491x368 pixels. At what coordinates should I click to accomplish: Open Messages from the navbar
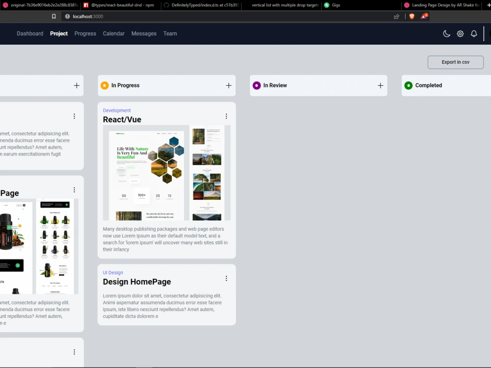tap(144, 33)
